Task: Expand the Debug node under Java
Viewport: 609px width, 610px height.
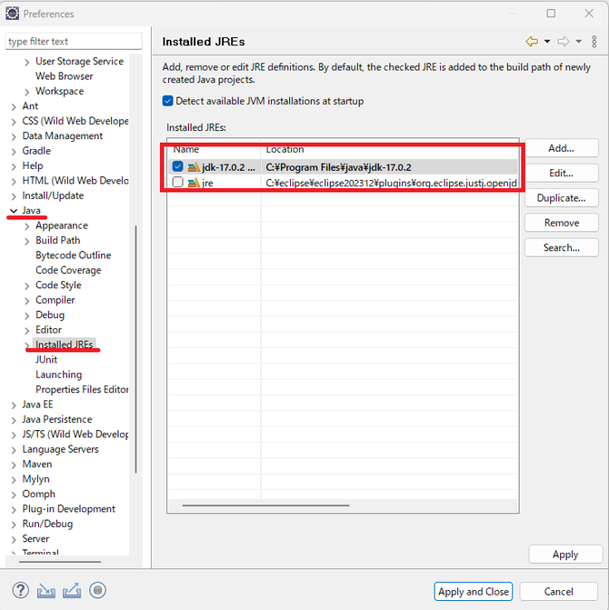Action: coord(27,315)
